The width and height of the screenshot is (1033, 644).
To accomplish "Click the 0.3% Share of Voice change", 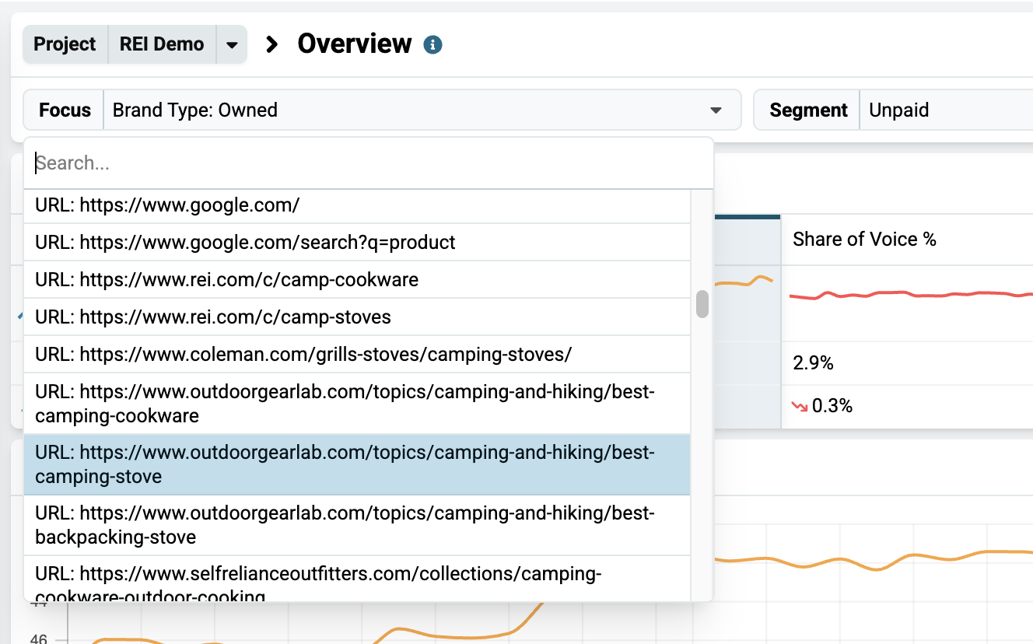I will click(832, 406).
